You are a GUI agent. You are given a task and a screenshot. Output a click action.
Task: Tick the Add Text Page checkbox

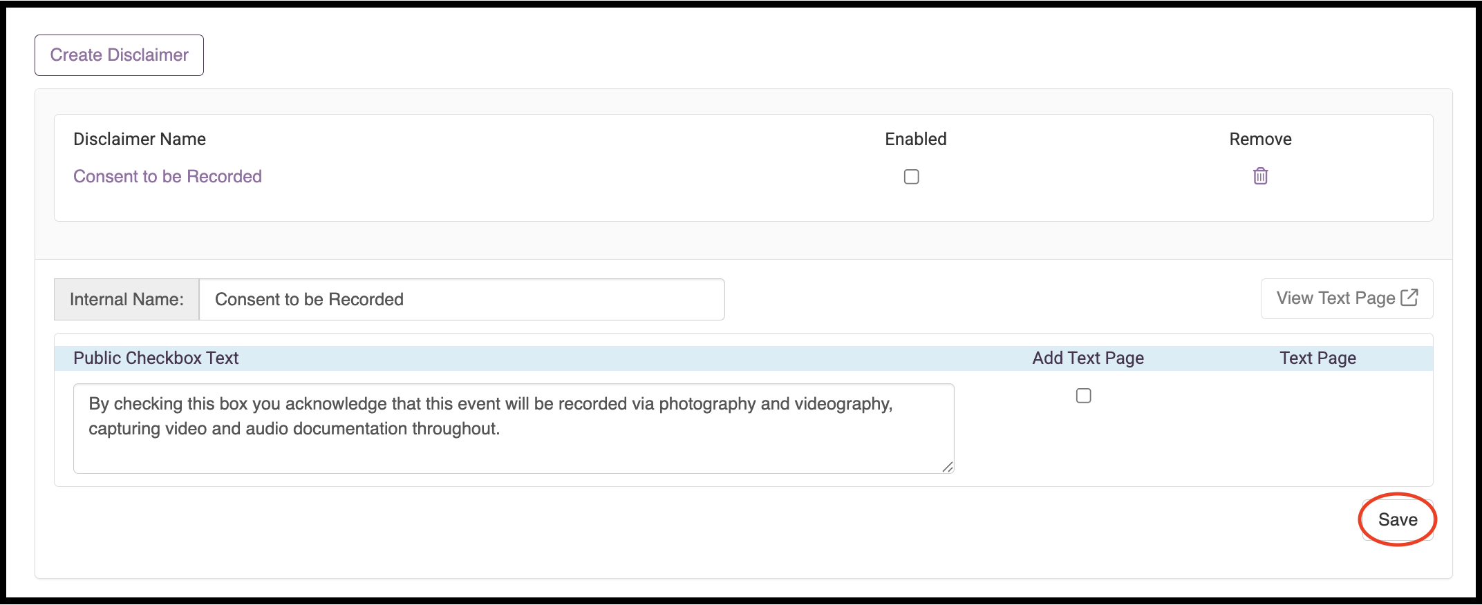coord(1083,396)
